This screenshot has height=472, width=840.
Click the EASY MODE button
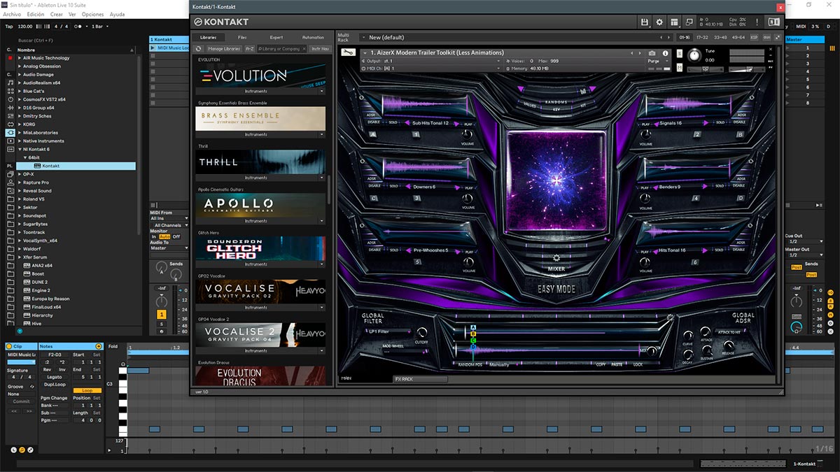(x=556, y=289)
